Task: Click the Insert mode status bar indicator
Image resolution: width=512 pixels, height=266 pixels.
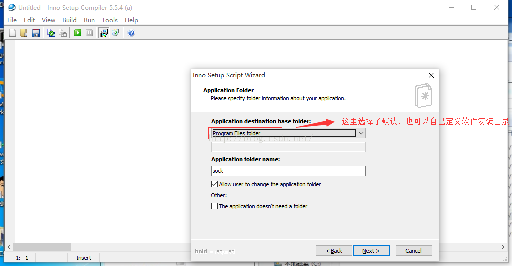Action: [x=84, y=258]
